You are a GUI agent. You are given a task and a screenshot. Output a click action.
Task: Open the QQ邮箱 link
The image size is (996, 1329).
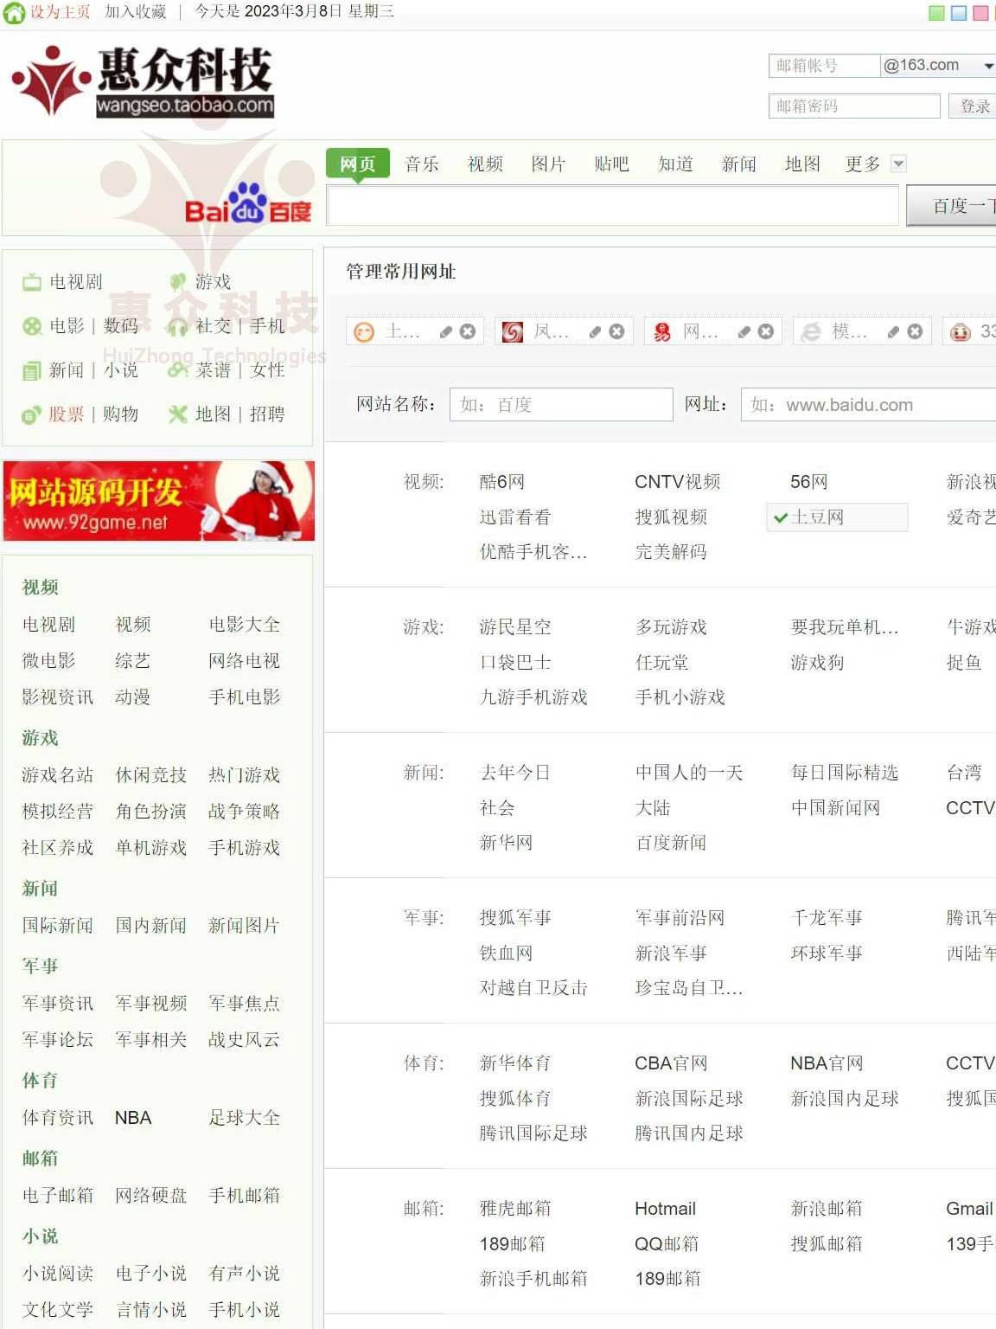pos(667,1244)
